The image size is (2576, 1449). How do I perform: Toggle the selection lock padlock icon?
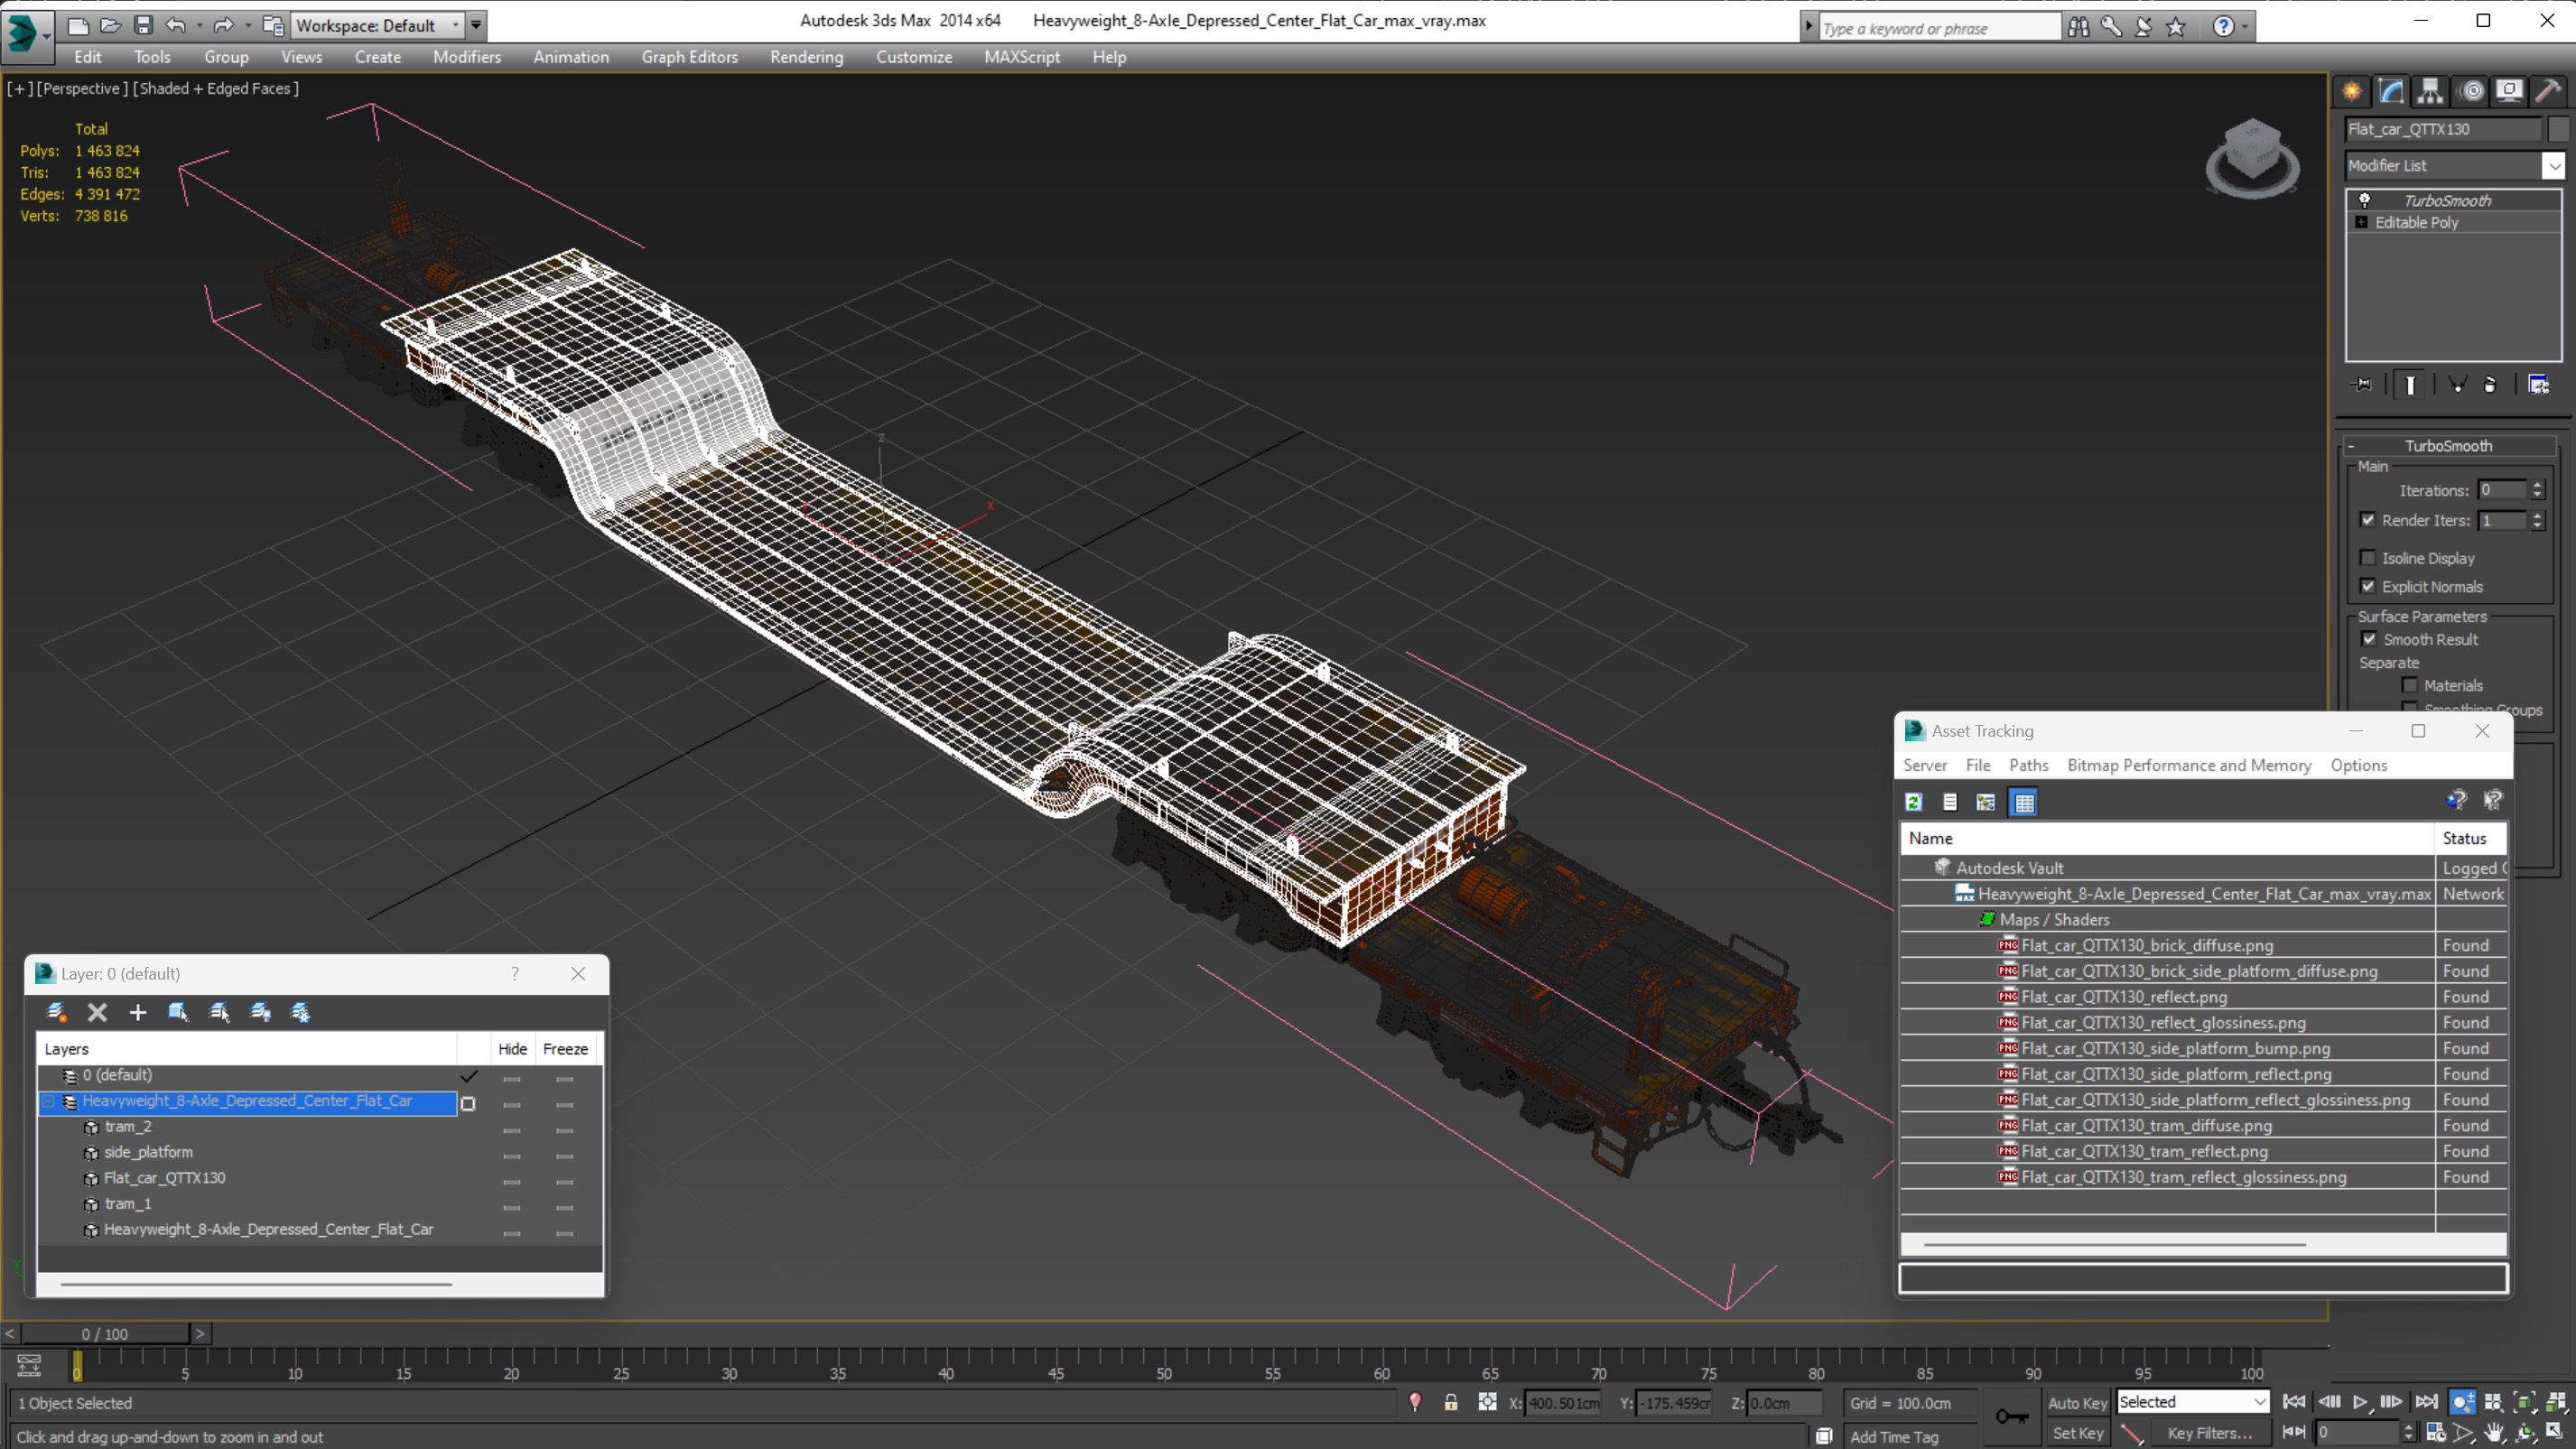point(1450,1402)
